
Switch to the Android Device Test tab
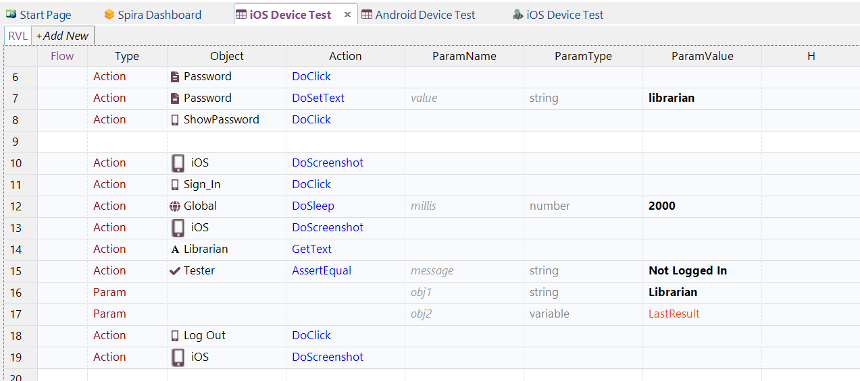point(419,14)
